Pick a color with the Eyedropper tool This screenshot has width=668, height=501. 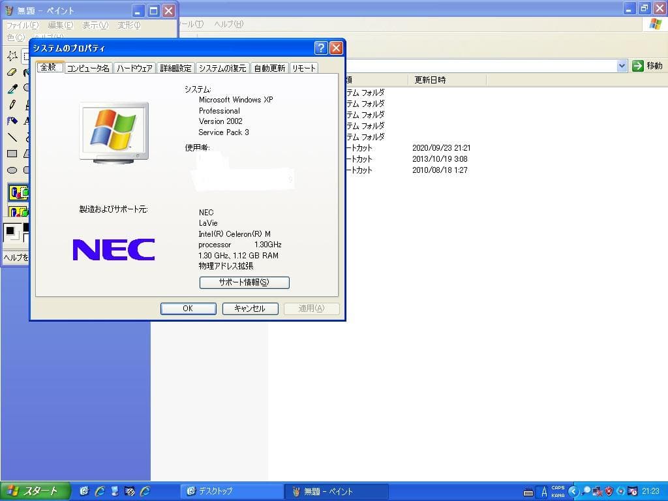pos(11,87)
